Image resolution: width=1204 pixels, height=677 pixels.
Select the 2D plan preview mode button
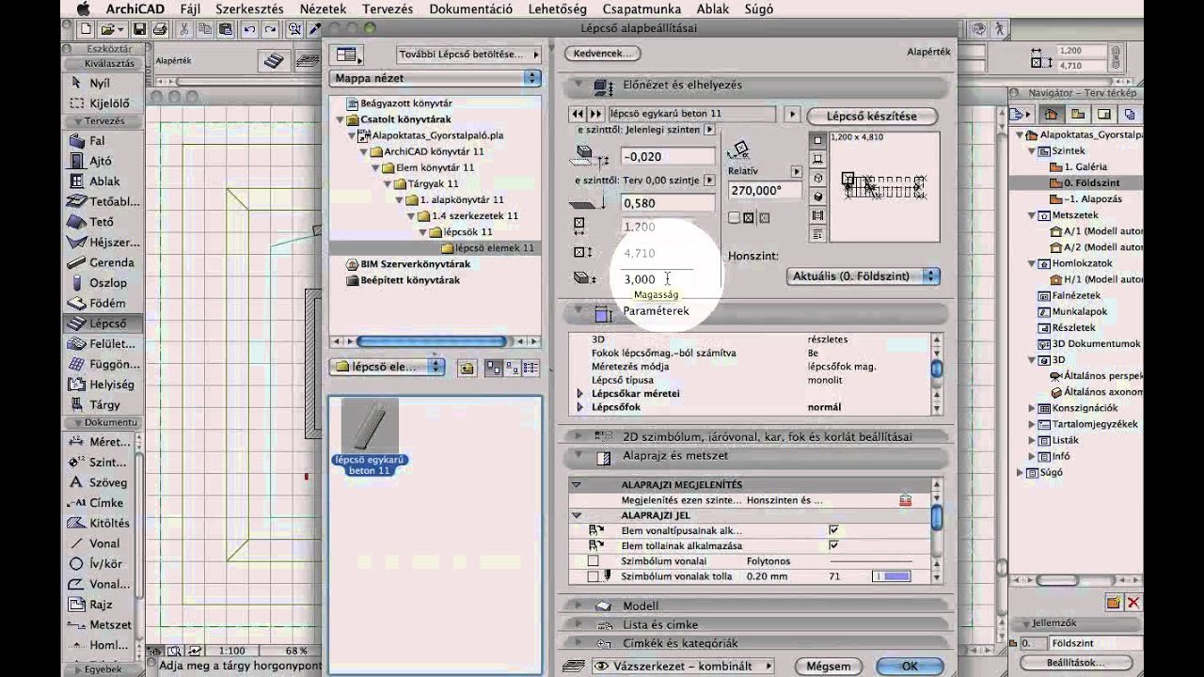tap(818, 140)
